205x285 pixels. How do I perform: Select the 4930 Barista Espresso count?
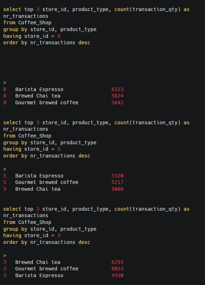(117, 275)
